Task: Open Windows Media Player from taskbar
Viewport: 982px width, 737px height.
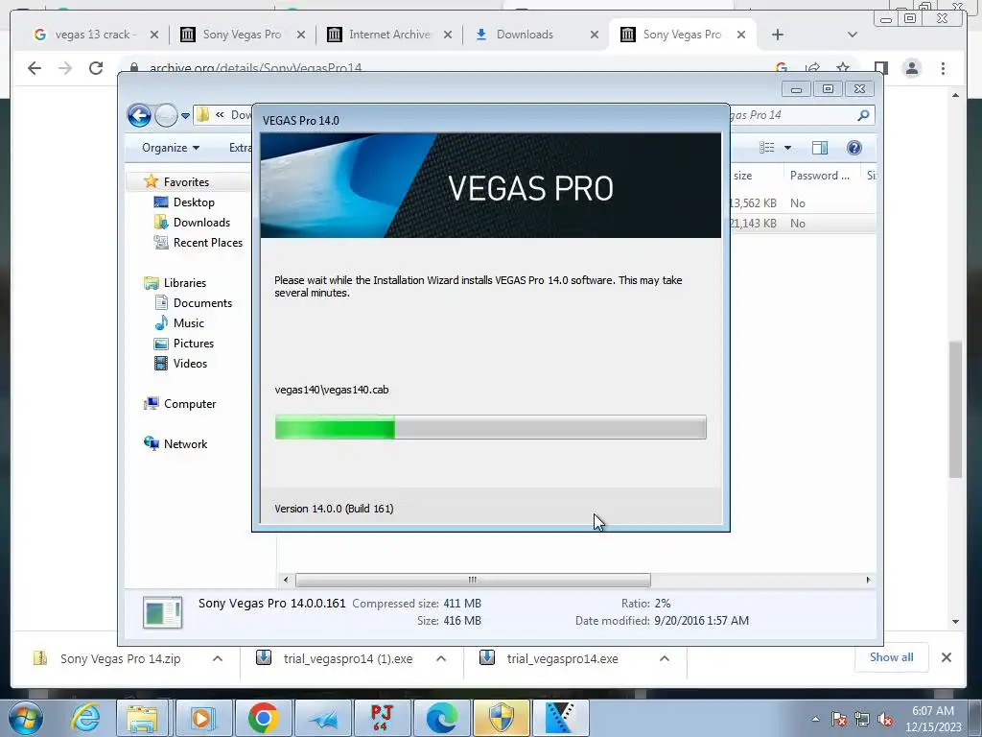Action: point(202,718)
